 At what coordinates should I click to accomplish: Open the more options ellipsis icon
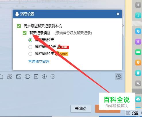[53, 76]
